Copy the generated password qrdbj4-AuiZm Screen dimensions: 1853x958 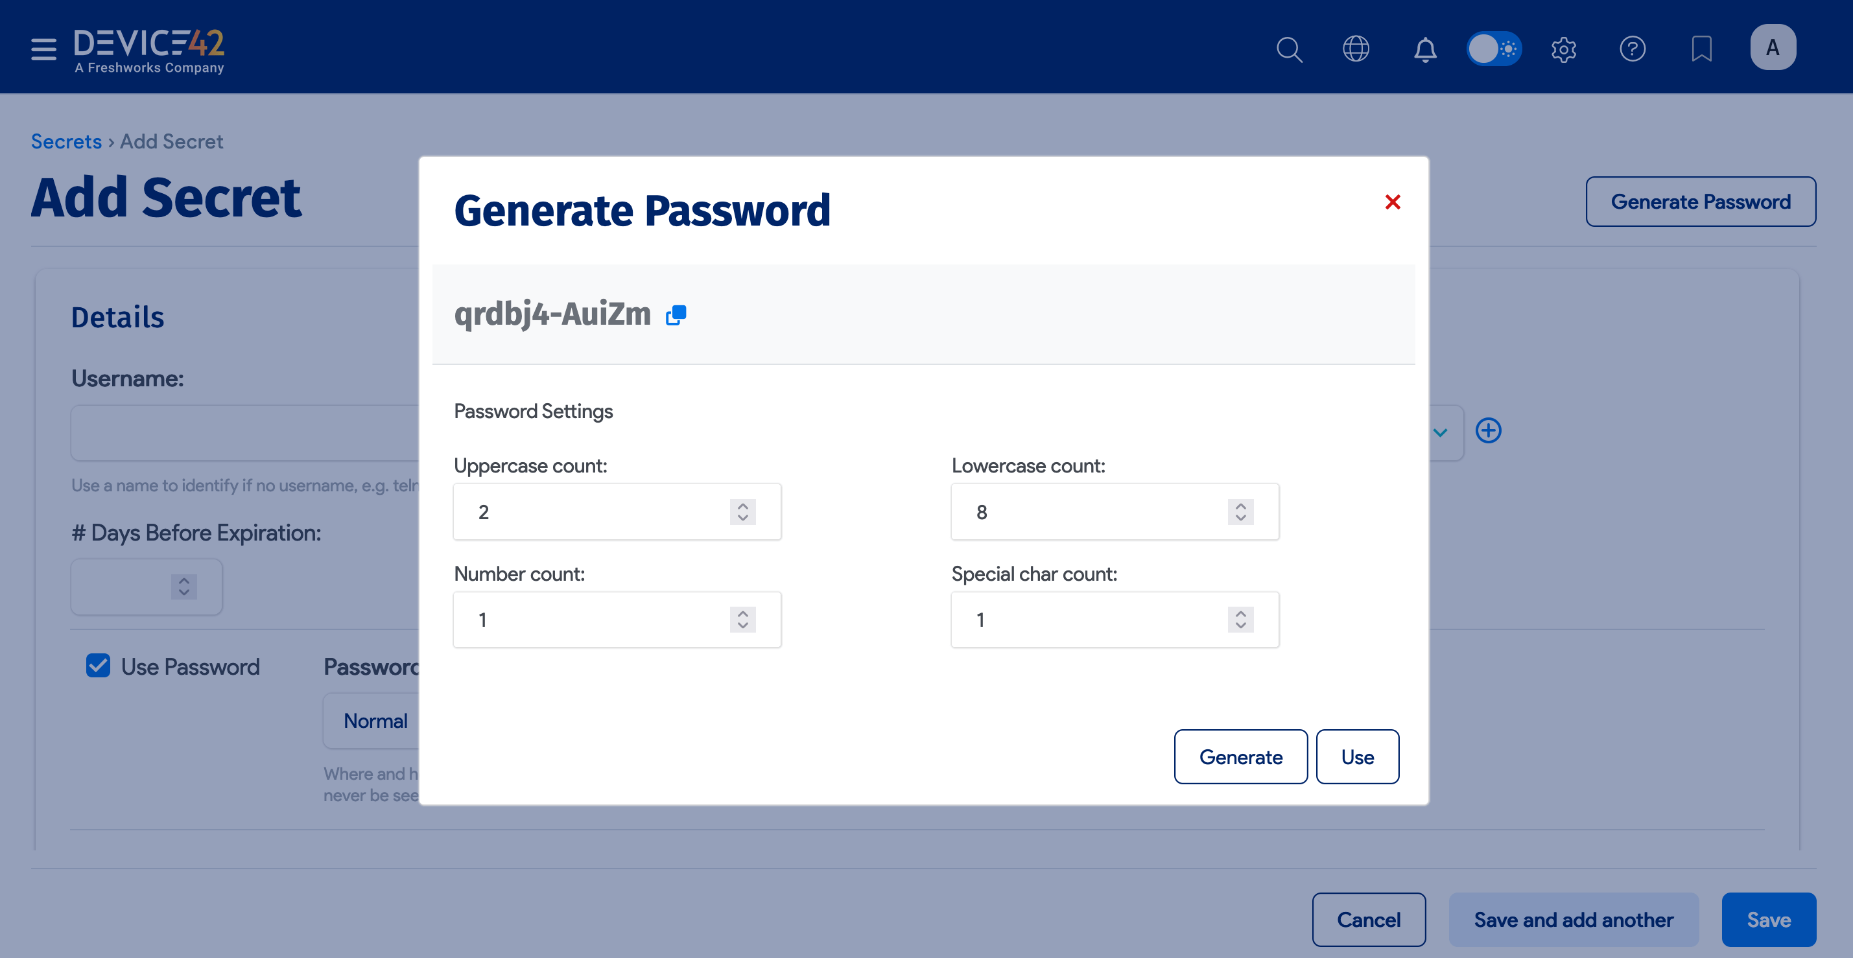(x=676, y=315)
